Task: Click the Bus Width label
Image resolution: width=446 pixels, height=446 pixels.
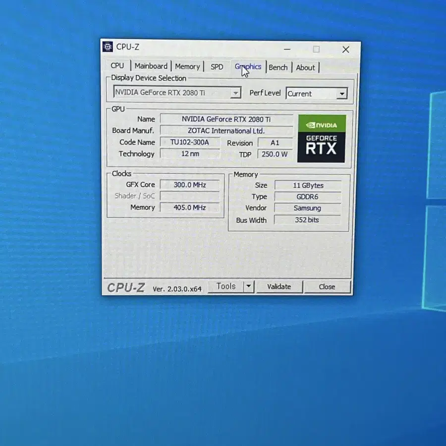Action: pos(251,221)
